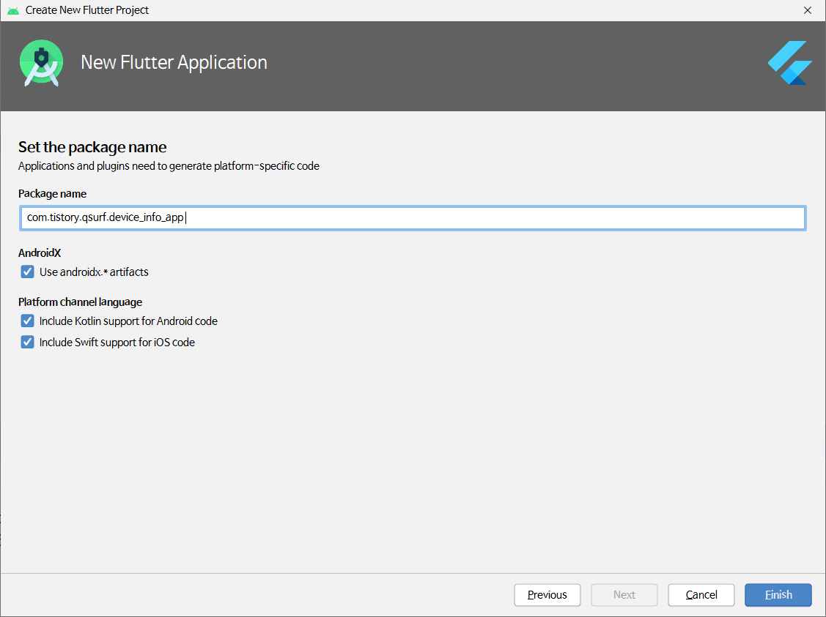Screen dimensions: 826x617
Task: Click the 'Package name' field label
Action: (52, 194)
